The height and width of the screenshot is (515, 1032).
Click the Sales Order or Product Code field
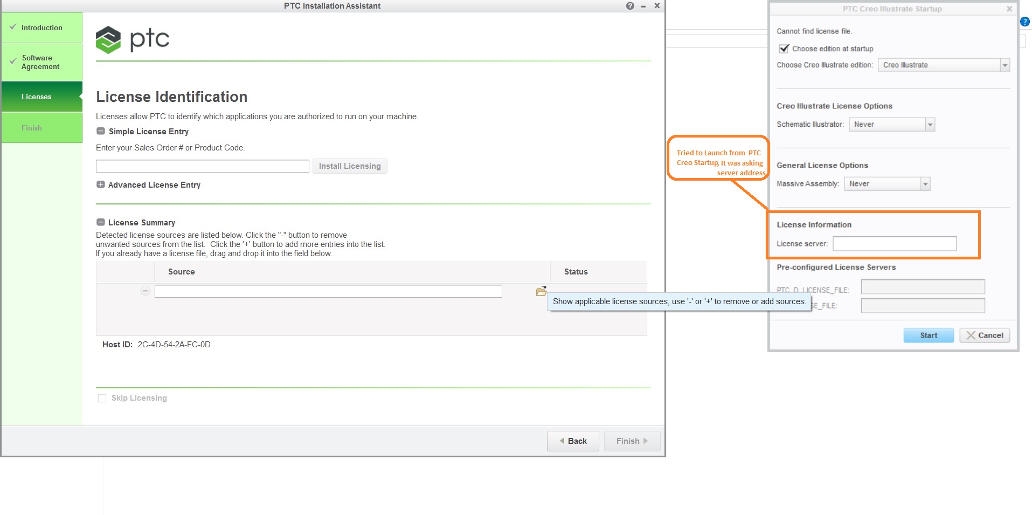[203, 166]
